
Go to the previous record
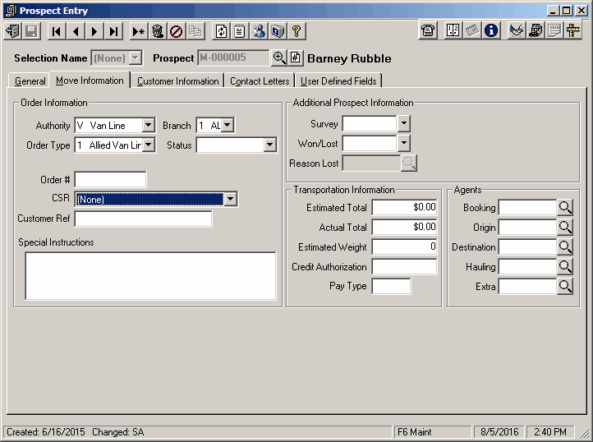coord(76,31)
